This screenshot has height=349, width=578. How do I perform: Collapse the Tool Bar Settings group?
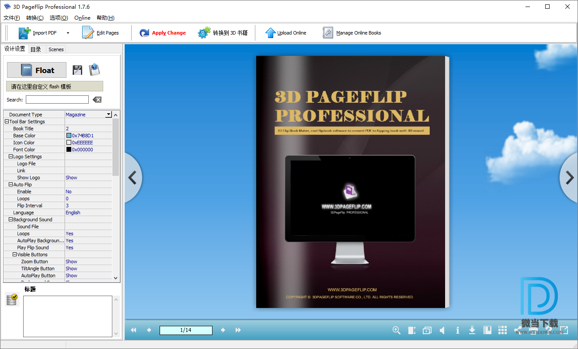pos(7,122)
